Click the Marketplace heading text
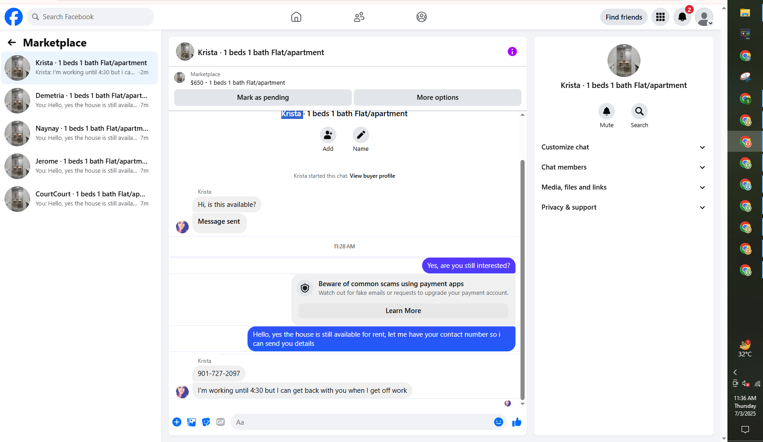This screenshot has height=442, width=763. tap(55, 43)
